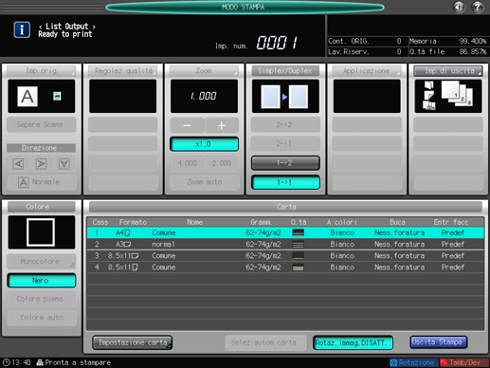Select right-pointing original direction icon
This screenshot has width=490, height=368.
[x=41, y=164]
